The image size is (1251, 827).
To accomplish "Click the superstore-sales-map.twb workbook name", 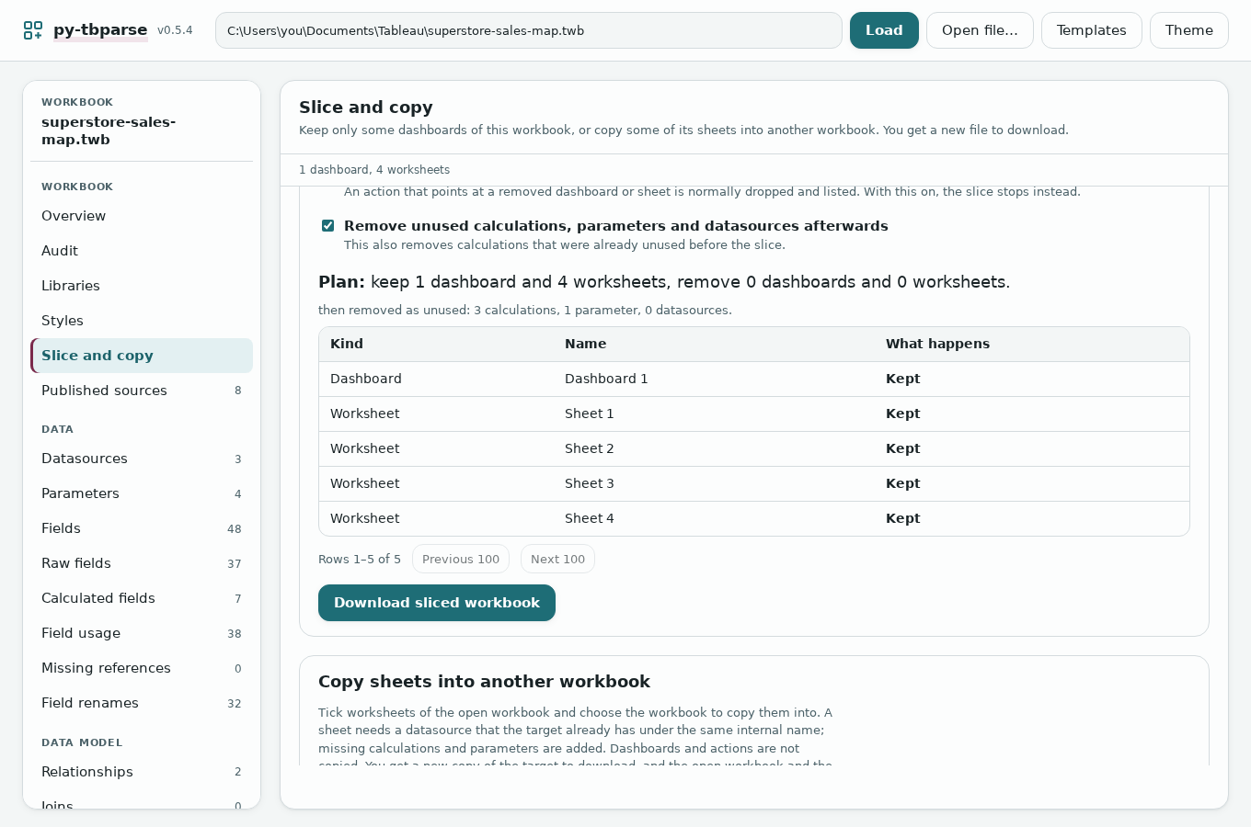I will pyautogui.click(x=109, y=130).
